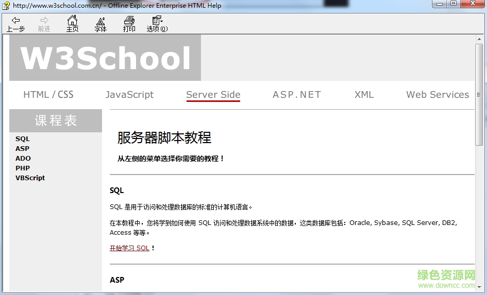Viewport: 487px width, 295px height.
Task: Select SQL in the course sidebar
Action: pyautogui.click(x=23, y=139)
